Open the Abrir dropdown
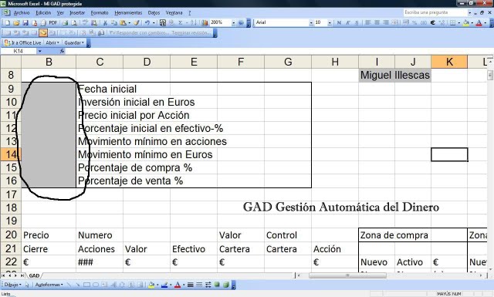Viewport: 494px width, 297px height. [x=52, y=42]
